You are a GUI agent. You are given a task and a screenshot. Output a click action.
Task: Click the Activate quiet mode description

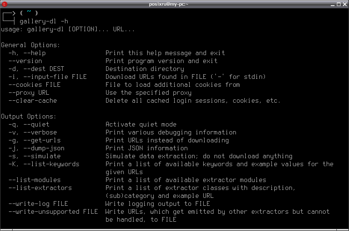tap(141, 125)
